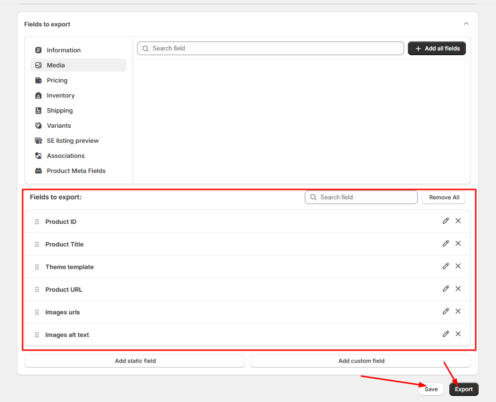Click the Variants category icon
Image resolution: width=496 pixels, height=402 pixels.
38,126
